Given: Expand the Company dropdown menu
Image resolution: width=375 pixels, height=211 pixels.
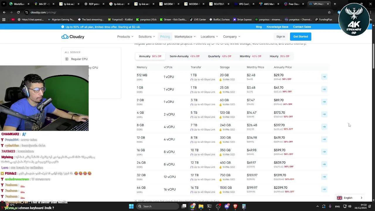Looking at the screenshot, I should [231, 37].
